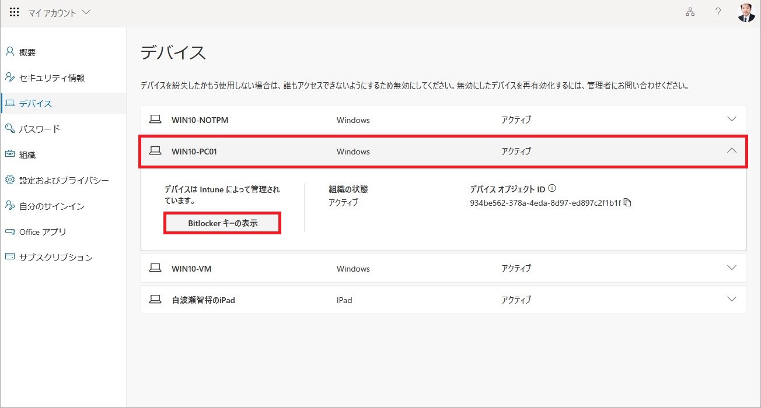Image resolution: width=761 pixels, height=408 pixels.
Task: Open パスワード in the sidebar
Action: tap(63, 129)
